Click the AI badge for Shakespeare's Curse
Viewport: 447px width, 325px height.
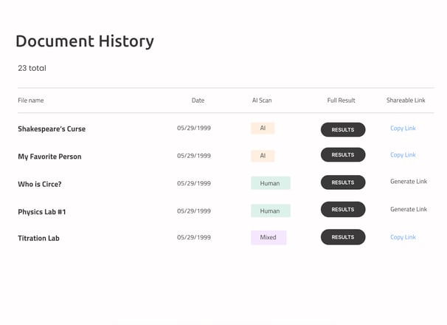tap(263, 129)
